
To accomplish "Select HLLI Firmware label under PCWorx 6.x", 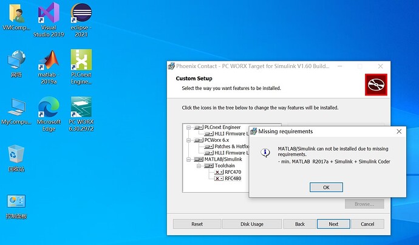I will 231,153.
